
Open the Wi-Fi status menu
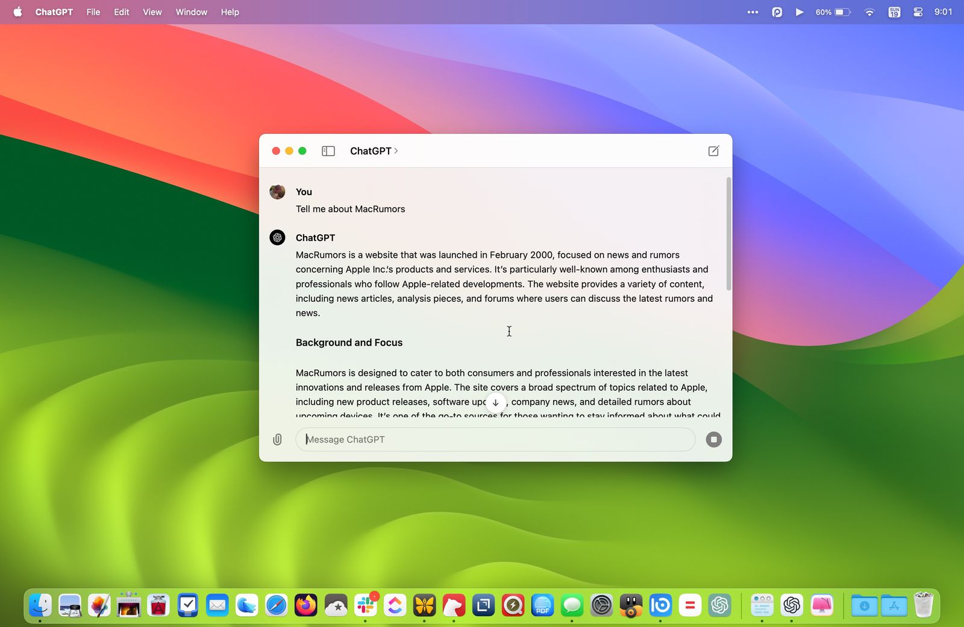coord(869,12)
